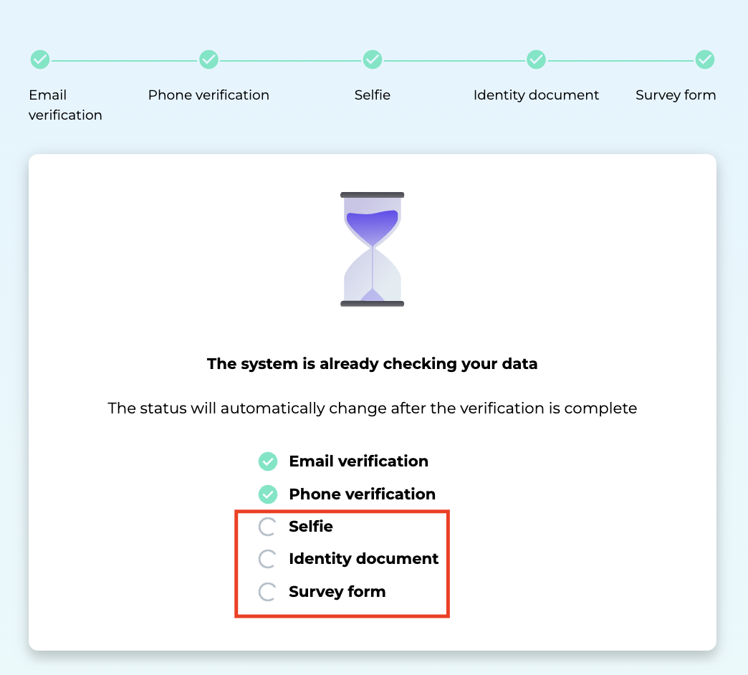Click the loading spinner beside Identity document

tap(267, 559)
